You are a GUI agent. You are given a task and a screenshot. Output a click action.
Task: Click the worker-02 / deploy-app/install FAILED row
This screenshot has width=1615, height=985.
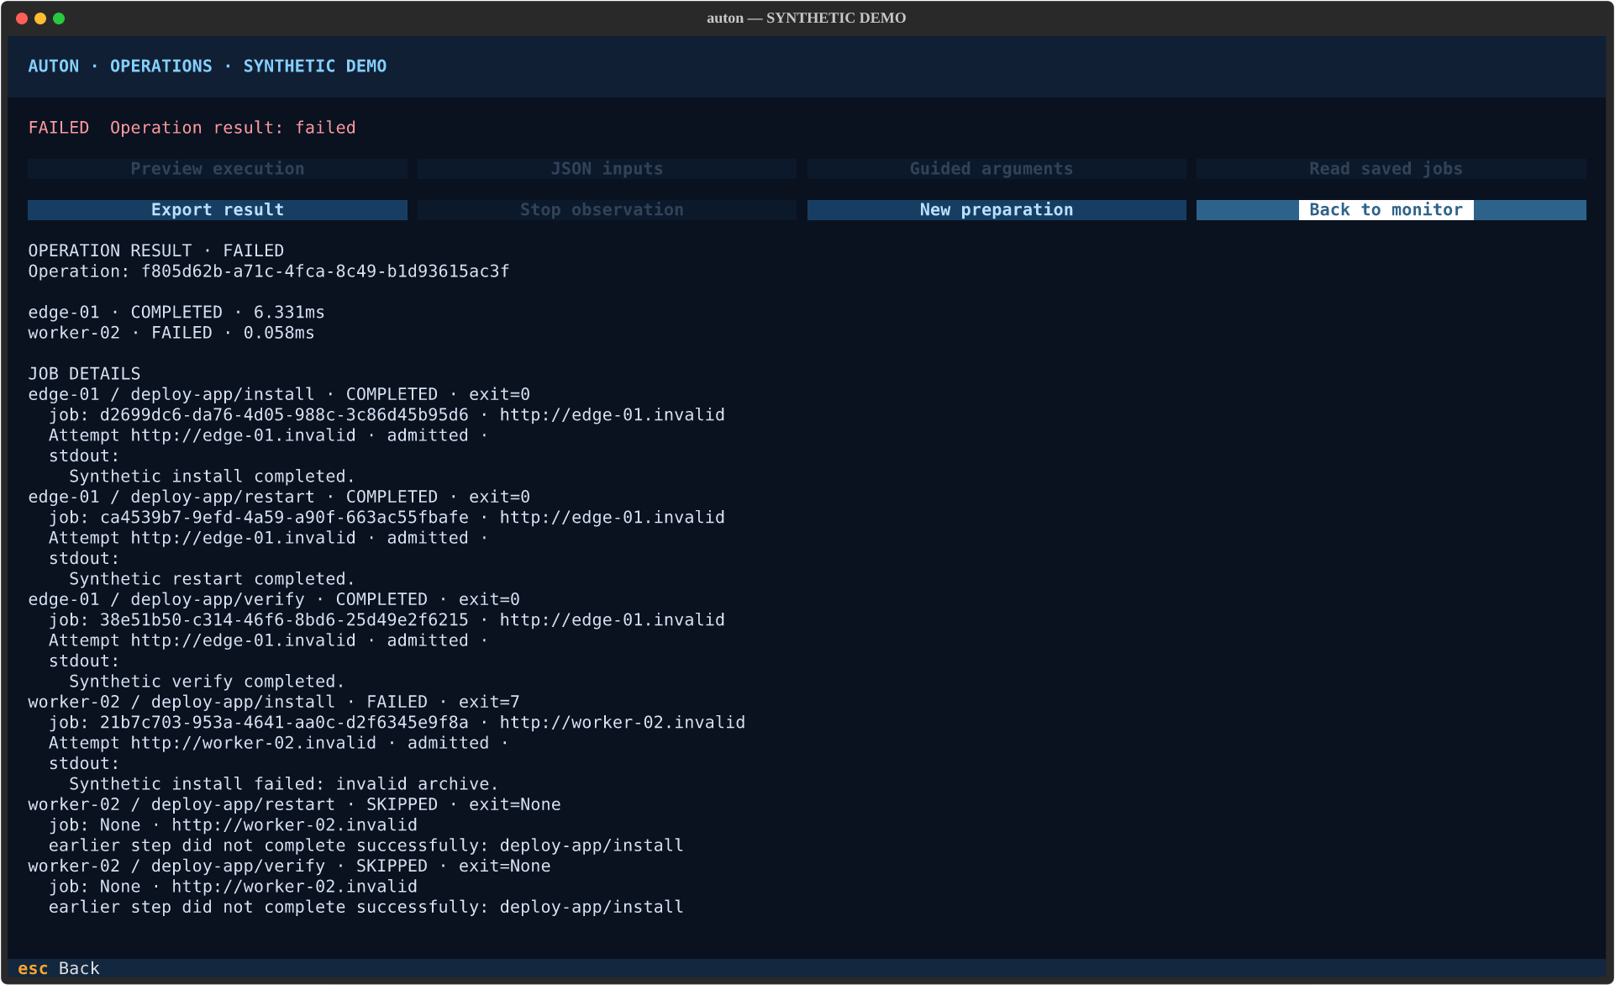click(x=274, y=702)
